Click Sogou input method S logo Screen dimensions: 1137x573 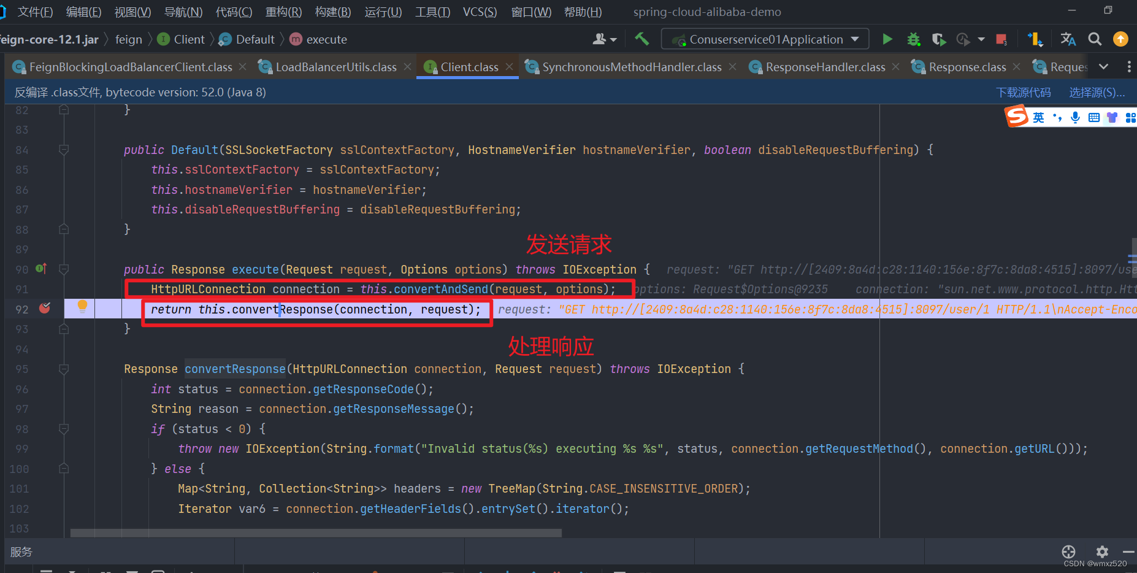(x=1016, y=116)
